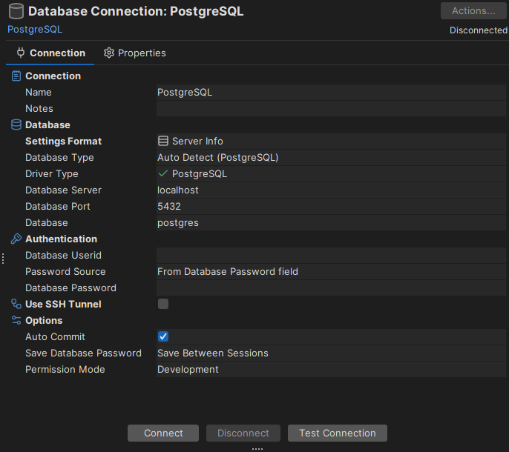This screenshot has width=509, height=452.
Task: Uncheck the Auto Commit checkbox
Action: [x=163, y=336]
